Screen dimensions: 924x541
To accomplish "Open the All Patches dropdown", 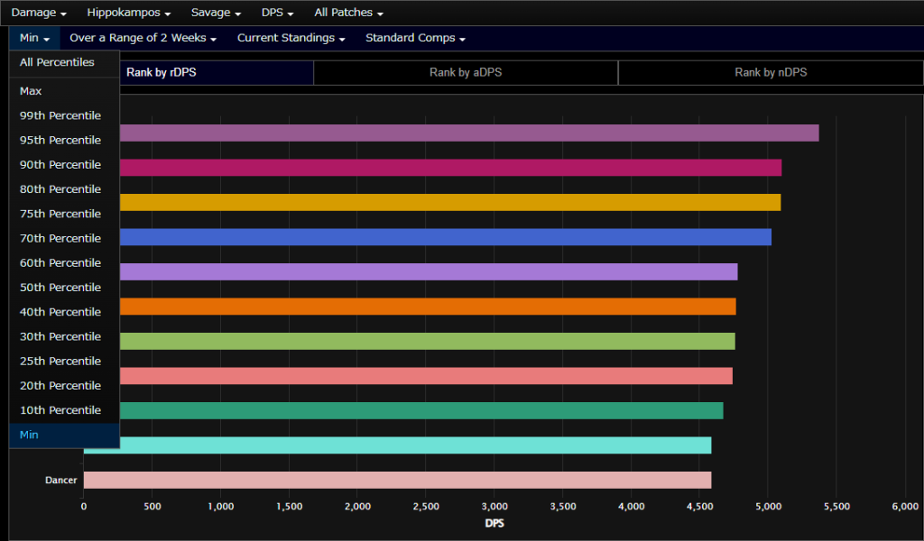I will 348,13.
